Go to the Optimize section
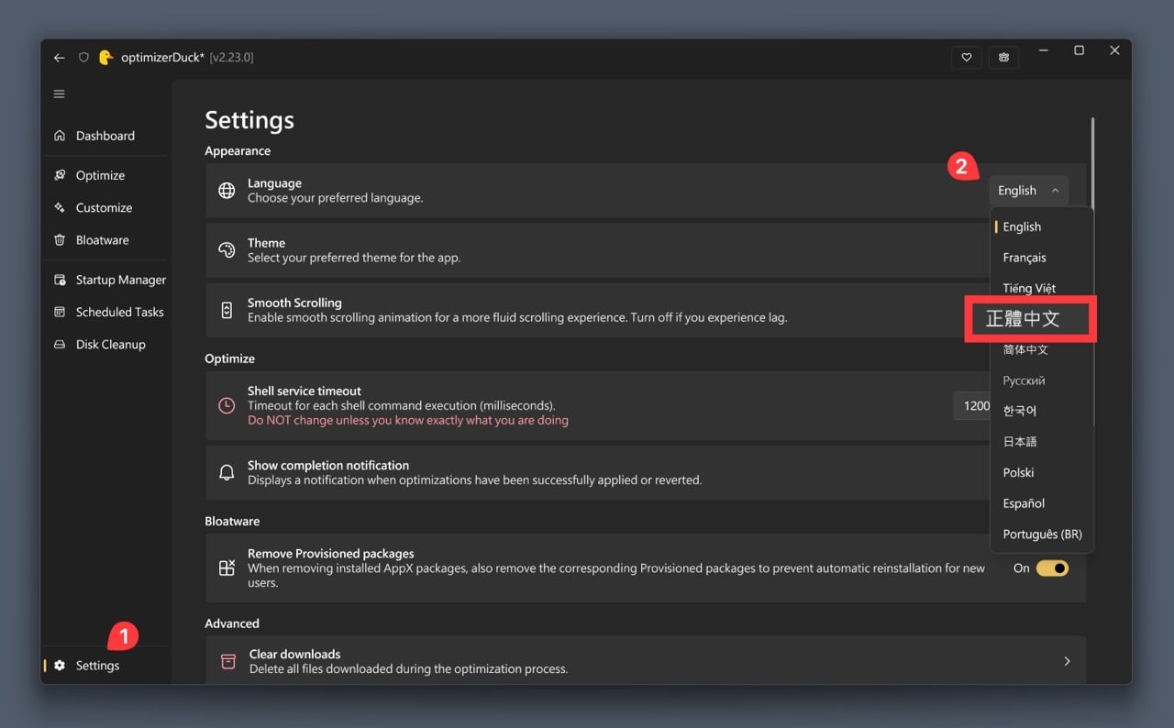 coord(105,175)
